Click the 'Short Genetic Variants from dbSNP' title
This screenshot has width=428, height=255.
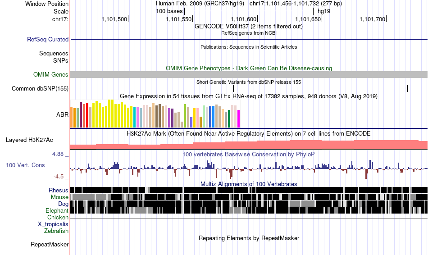pyautogui.click(x=249, y=82)
